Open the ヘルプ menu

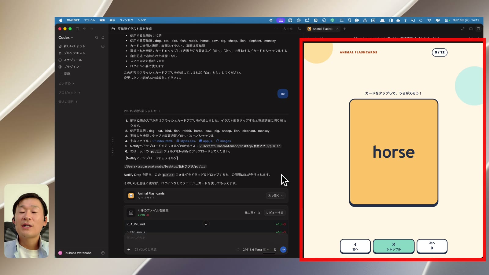coord(142,20)
